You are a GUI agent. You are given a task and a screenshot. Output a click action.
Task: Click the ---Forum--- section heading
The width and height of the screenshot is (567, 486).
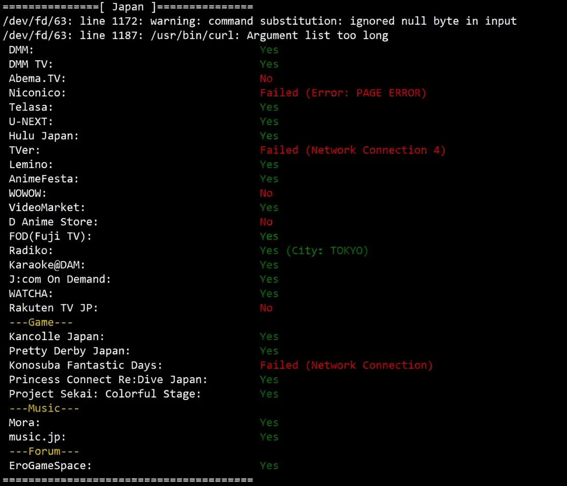click(x=44, y=452)
